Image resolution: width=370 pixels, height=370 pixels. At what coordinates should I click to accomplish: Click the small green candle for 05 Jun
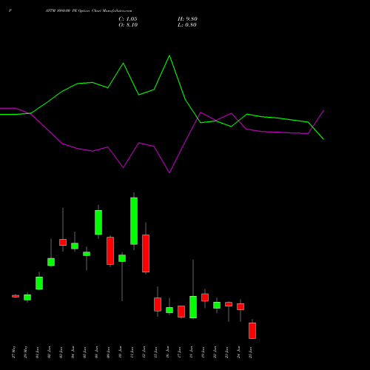click(x=87, y=254)
